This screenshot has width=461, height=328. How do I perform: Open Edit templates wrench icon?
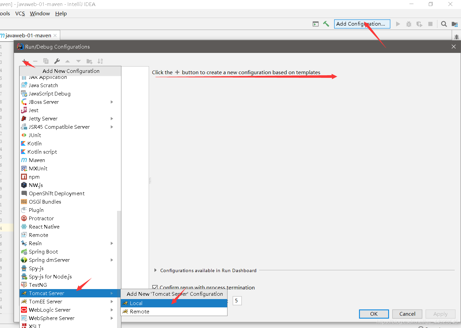point(57,61)
